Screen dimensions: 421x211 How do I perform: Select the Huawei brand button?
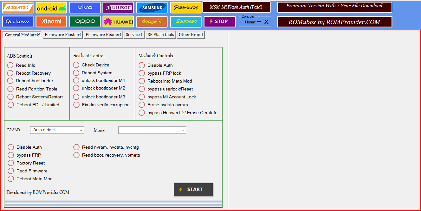point(118,22)
